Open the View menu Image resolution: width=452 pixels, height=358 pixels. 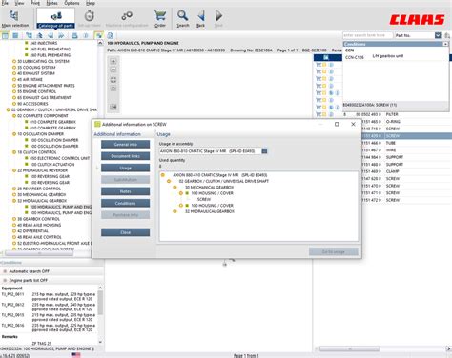click(x=19, y=3)
